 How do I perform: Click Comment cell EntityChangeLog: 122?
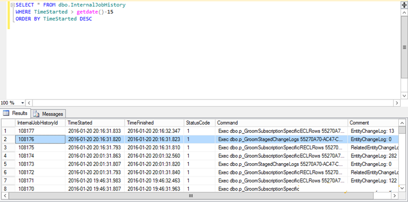(373, 180)
